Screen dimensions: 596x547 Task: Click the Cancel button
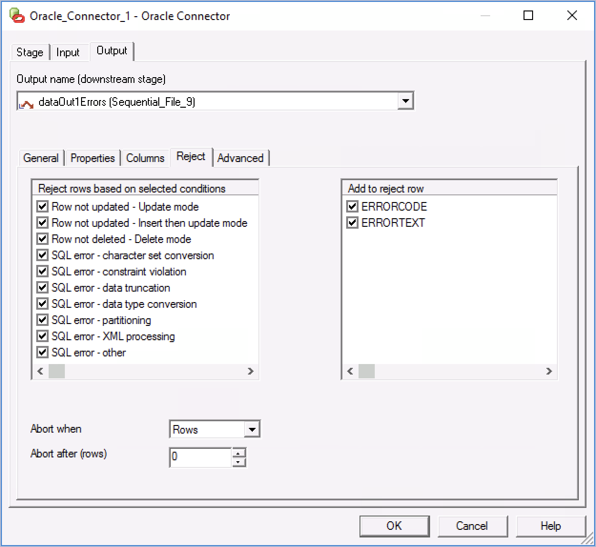[472, 526]
